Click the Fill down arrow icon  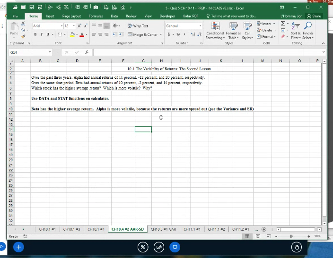283,30
